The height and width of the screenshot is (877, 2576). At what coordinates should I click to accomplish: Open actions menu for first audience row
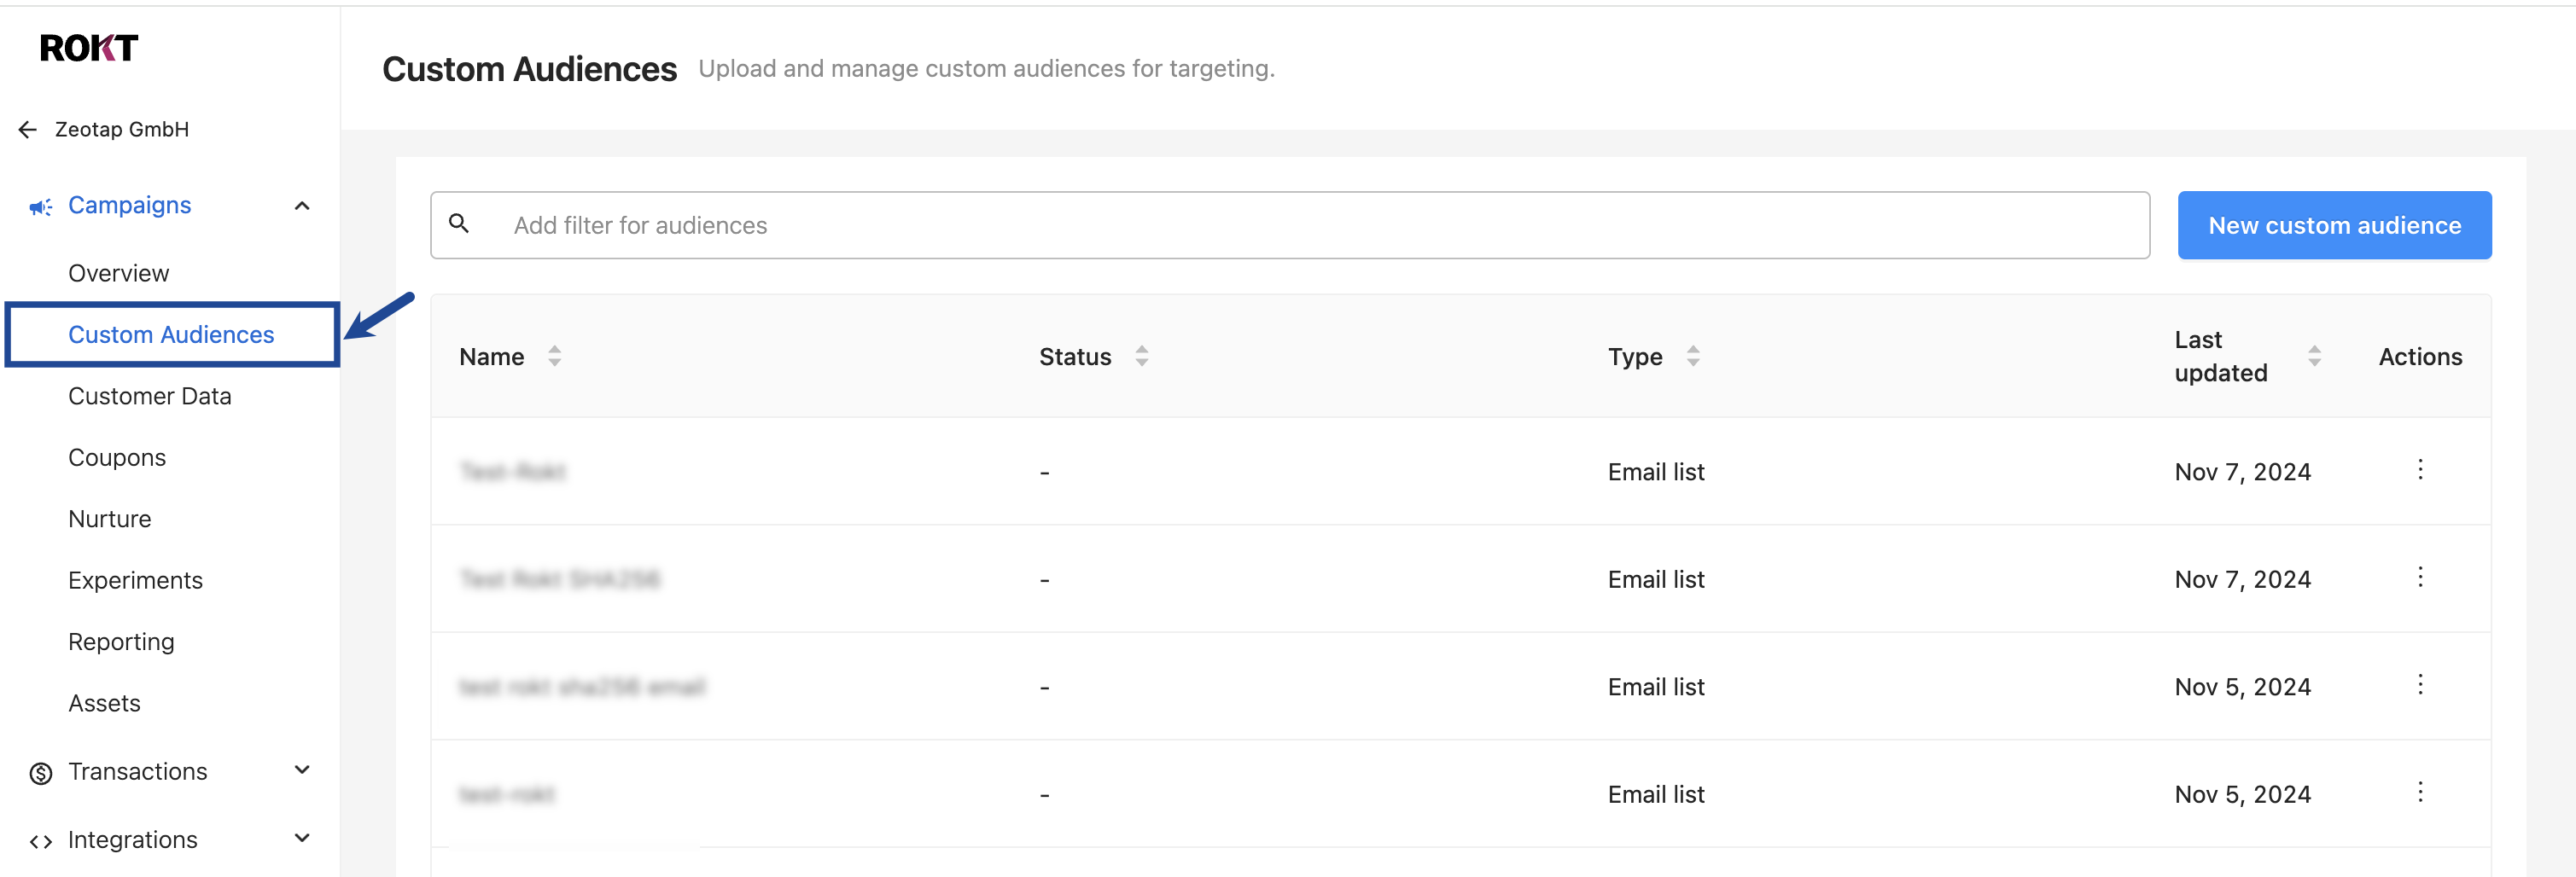click(2420, 470)
